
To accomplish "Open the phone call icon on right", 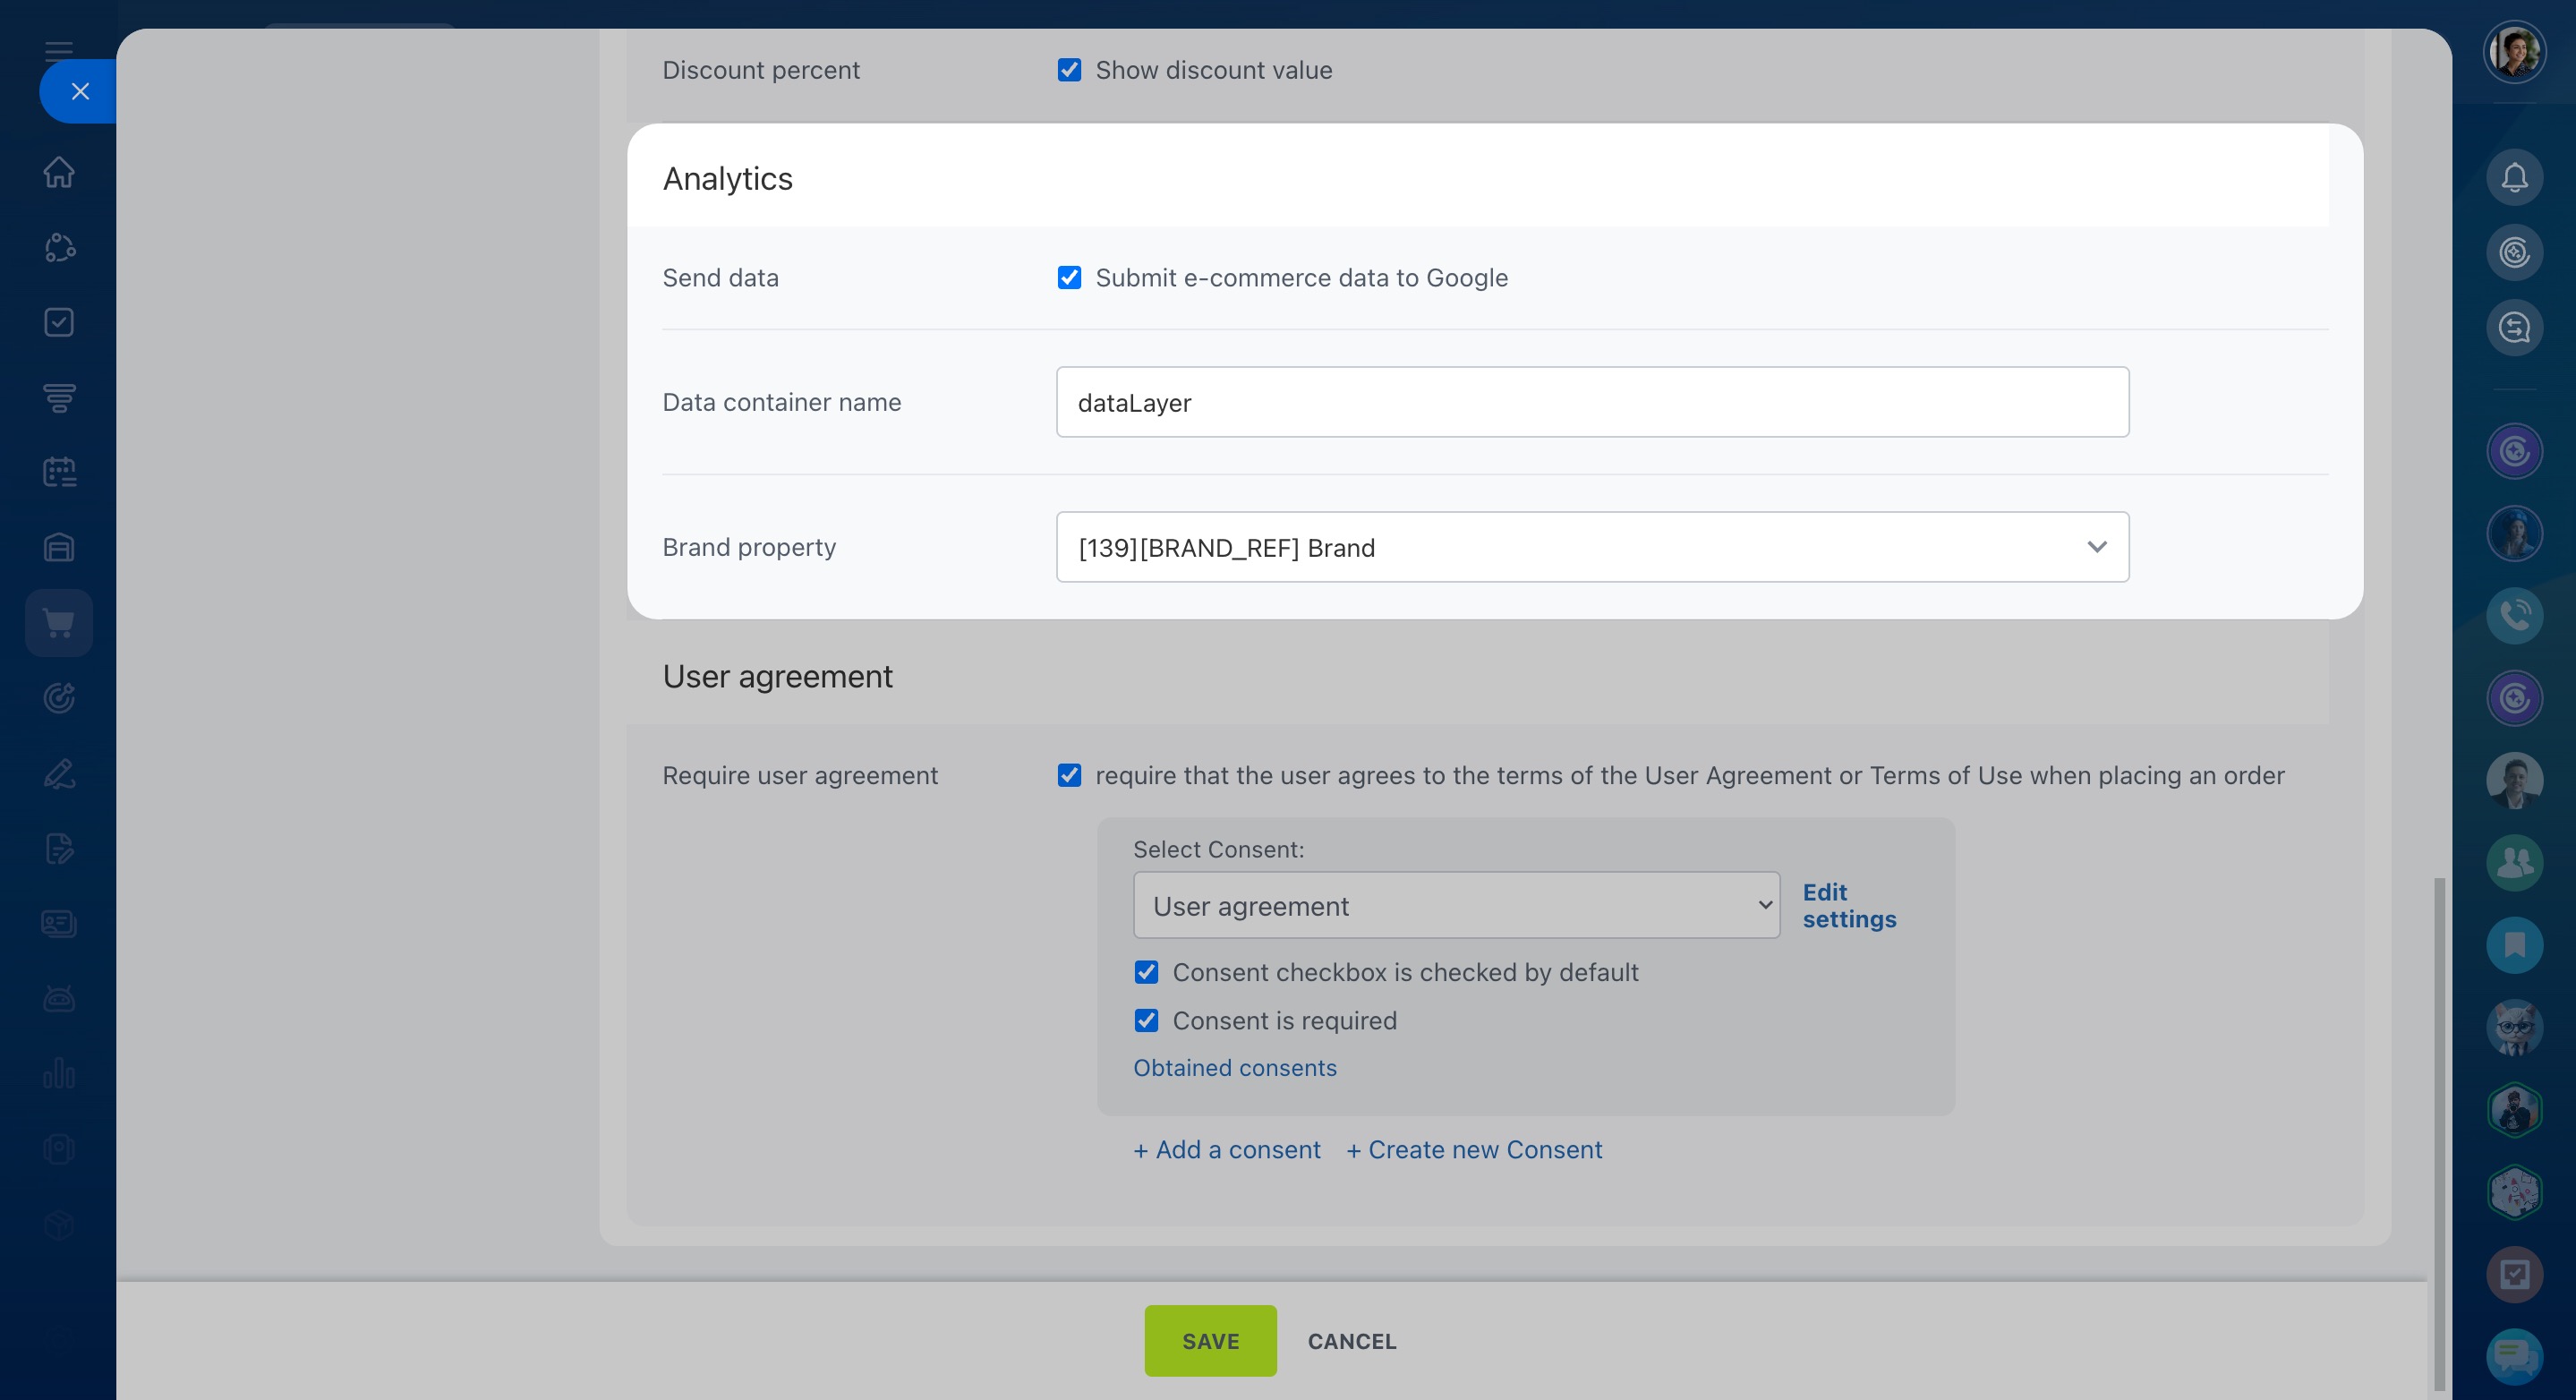I will tap(2514, 615).
